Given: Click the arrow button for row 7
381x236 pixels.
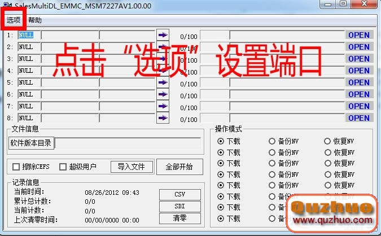Looking at the screenshot, I should pyautogui.click(x=163, y=106).
